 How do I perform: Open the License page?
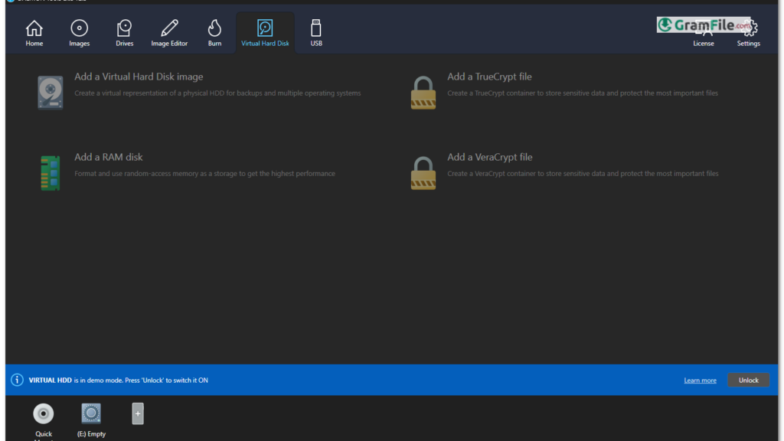pyautogui.click(x=703, y=34)
